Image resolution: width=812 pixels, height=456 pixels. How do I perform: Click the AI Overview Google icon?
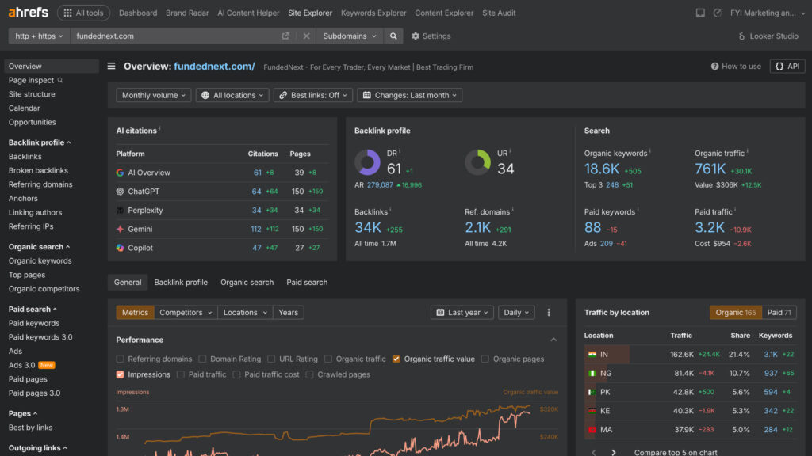[121, 173]
